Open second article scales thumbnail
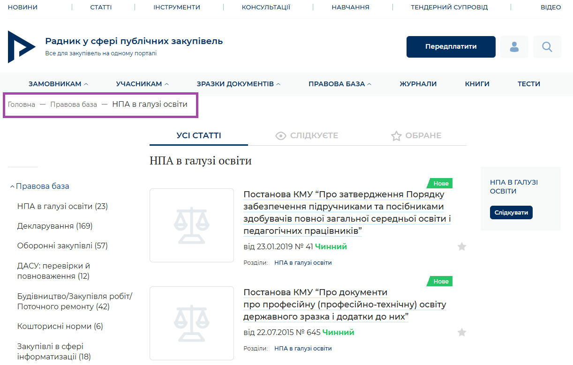Image resolution: width=573 pixels, height=365 pixels. pyautogui.click(x=192, y=323)
